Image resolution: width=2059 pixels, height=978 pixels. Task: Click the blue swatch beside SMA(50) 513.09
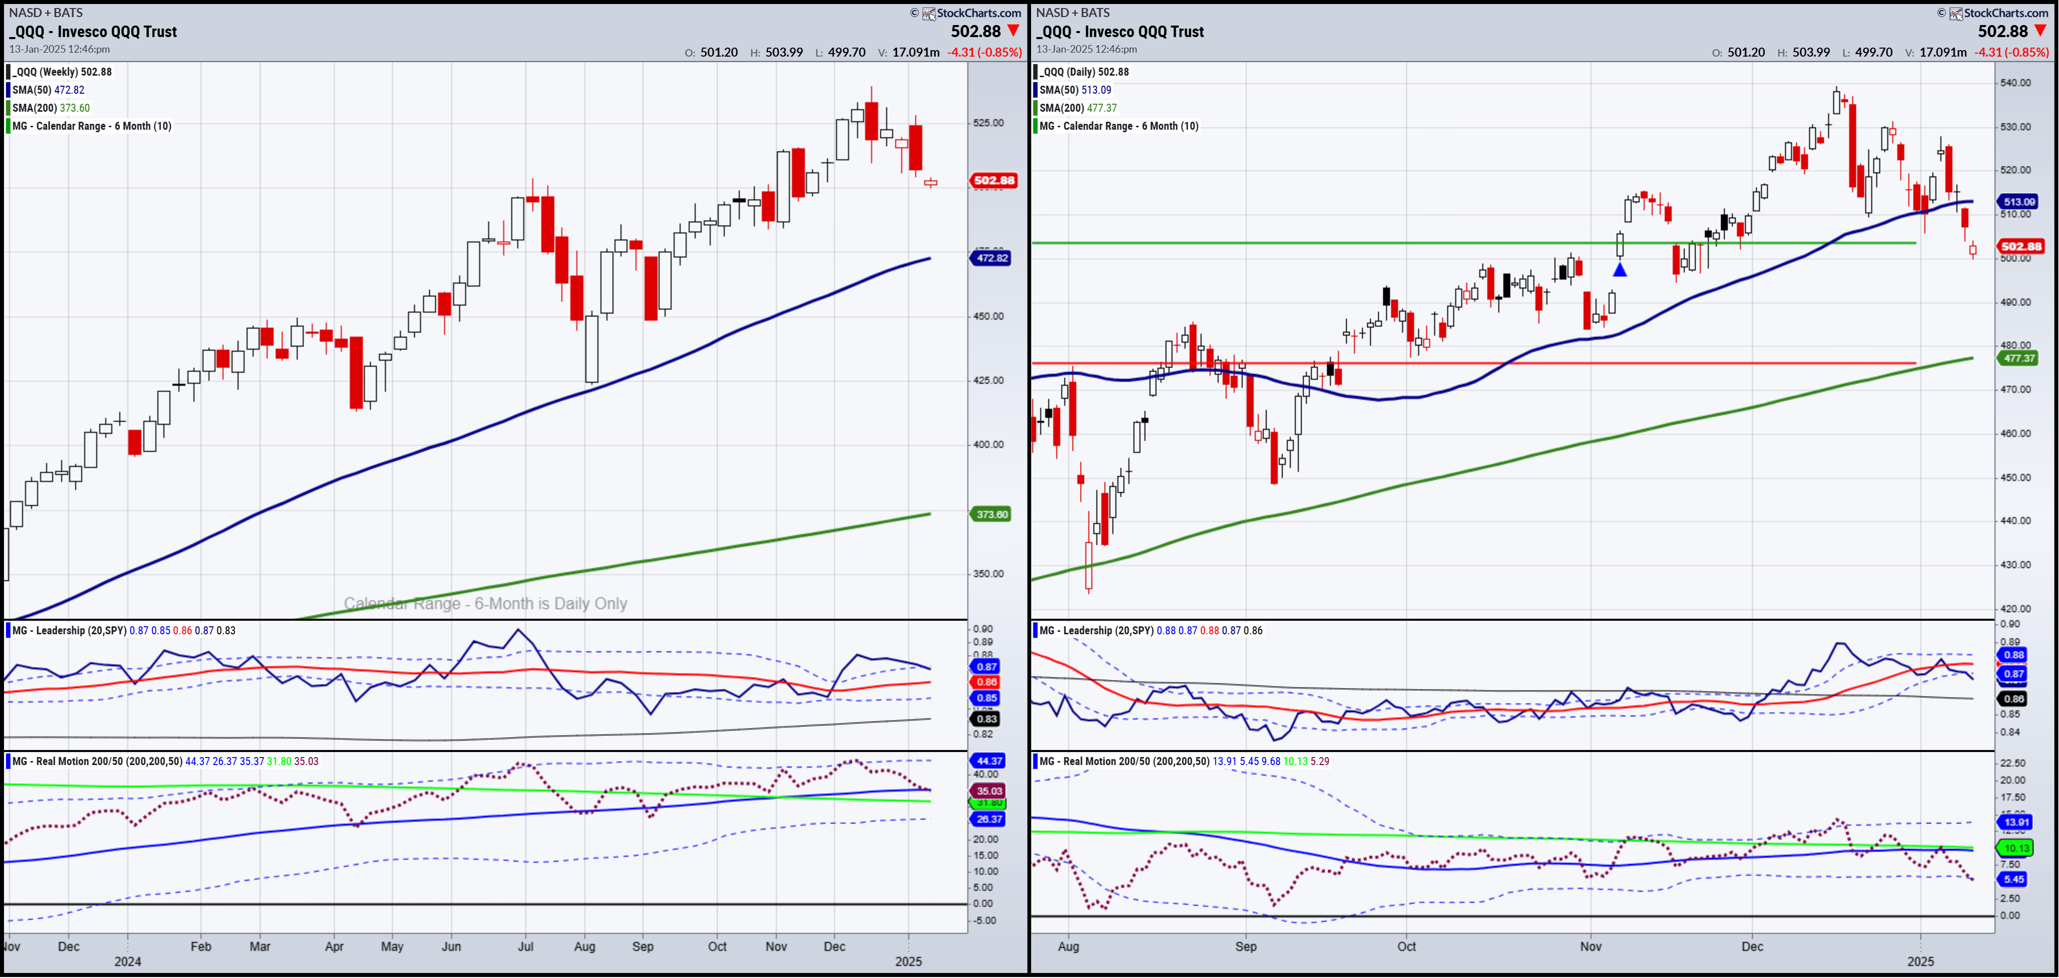pos(1036,90)
